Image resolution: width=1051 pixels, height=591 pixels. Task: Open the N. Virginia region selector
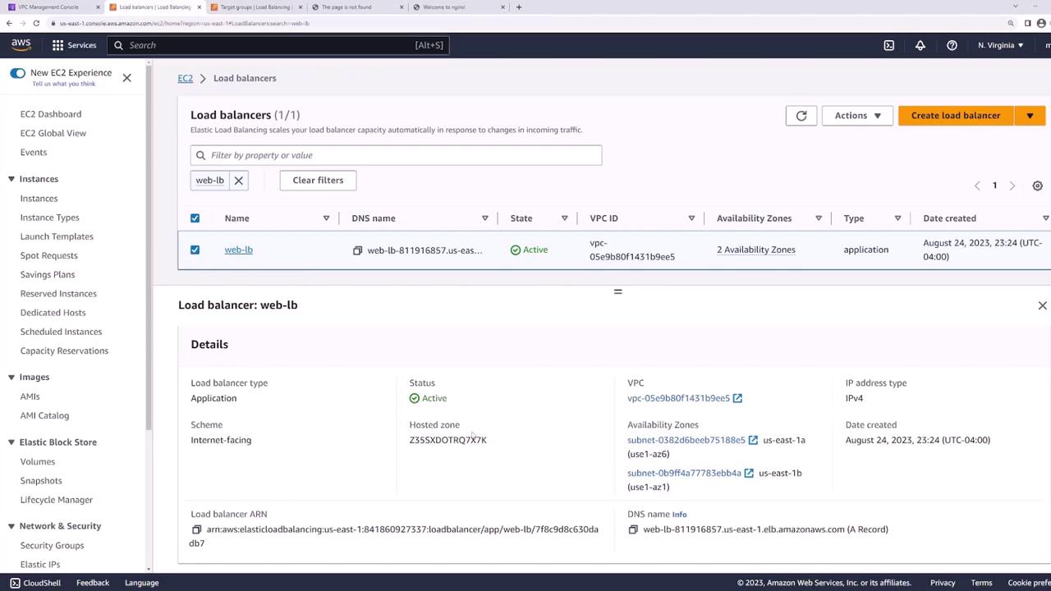[1001, 45]
